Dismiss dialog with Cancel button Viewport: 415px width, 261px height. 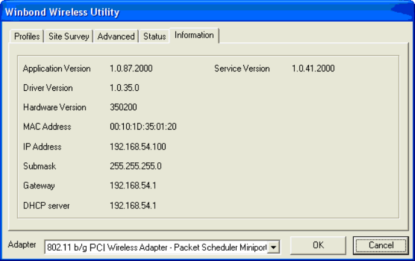(x=381, y=245)
